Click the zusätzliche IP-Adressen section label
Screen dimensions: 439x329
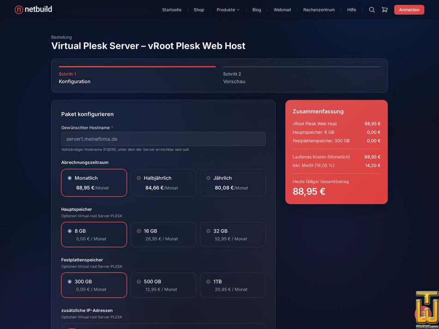point(87,310)
